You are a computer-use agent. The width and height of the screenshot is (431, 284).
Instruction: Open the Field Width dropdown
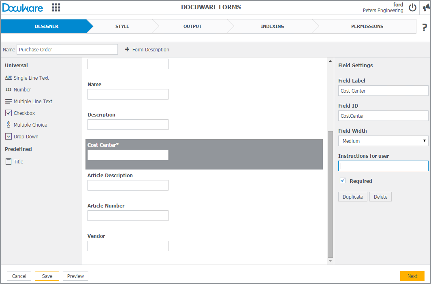pos(383,140)
